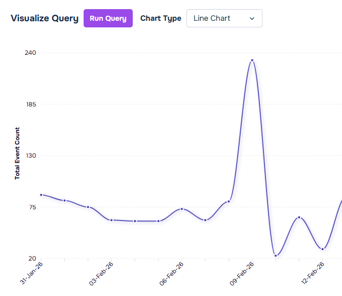Select the peak data point on 09-Feb-26

[x=252, y=60]
